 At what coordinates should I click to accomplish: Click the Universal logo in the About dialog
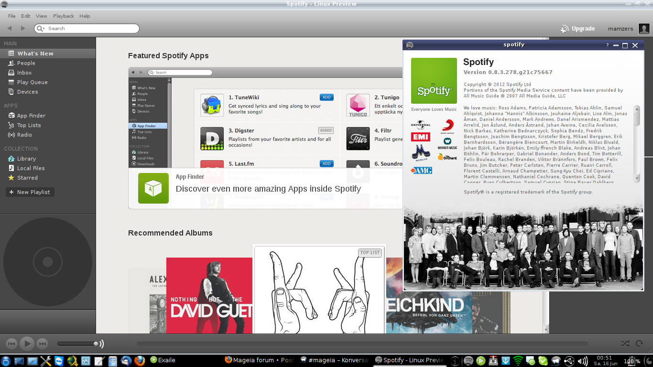(421, 124)
